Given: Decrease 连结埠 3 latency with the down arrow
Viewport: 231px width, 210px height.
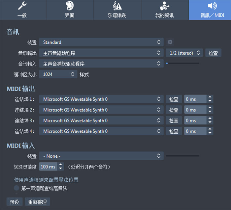Looking at the screenshot, I should click(210, 122).
